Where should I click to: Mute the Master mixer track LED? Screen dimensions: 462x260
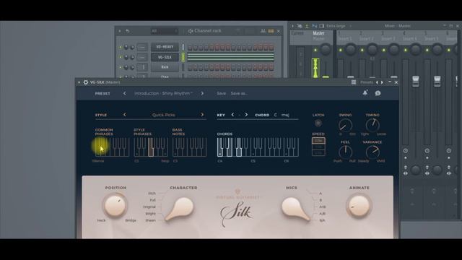315,51
